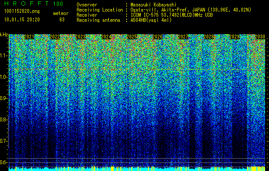Click the Receiver value ICOM IC-575
The image size is (269, 171).
144,15
